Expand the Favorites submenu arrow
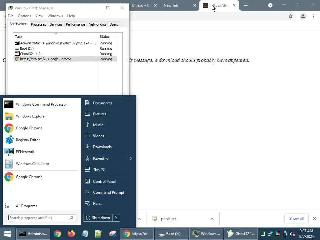This screenshot has height=240, width=320. tap(130, 158)
